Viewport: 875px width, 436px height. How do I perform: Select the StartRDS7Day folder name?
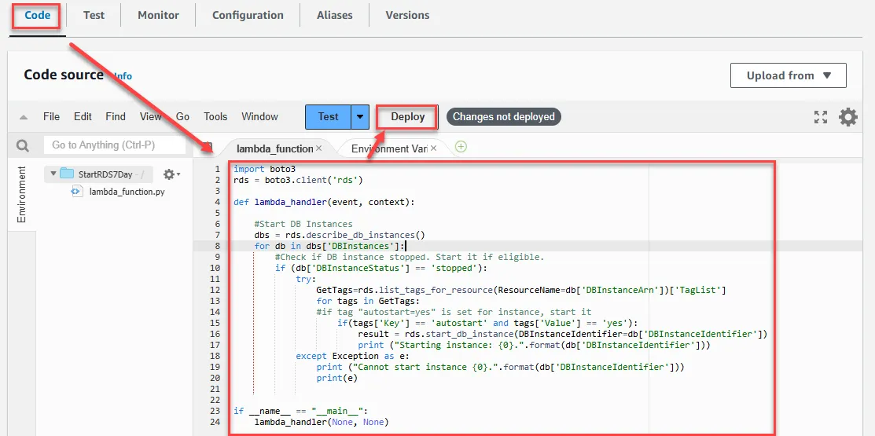105,174
